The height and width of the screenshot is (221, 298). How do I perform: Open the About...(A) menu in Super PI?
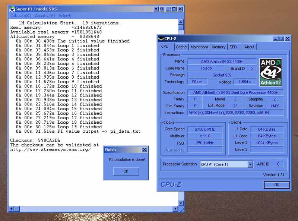45,16
